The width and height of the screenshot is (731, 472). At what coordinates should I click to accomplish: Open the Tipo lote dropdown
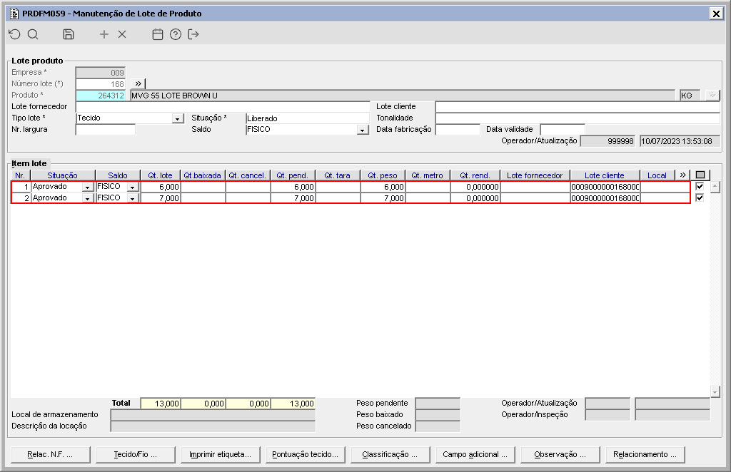(177, 118)
